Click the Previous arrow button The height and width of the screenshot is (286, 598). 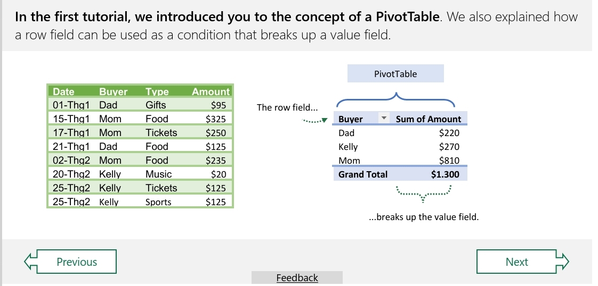[70, 262]
